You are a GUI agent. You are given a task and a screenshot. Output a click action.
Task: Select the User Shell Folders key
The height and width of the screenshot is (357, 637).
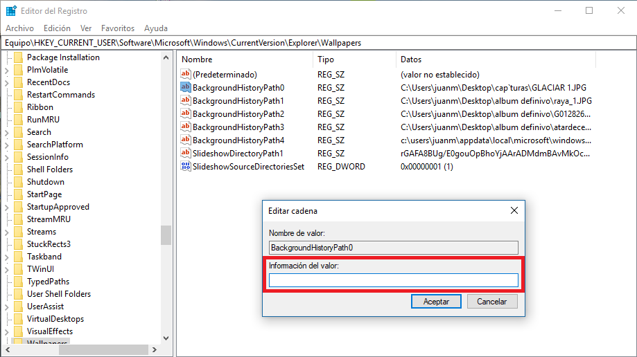pyautogui.click(x=59, y=294)
